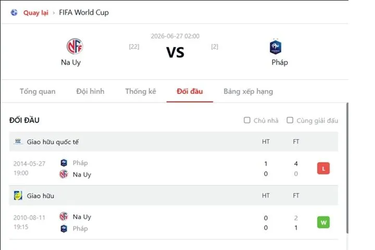375x250 pixels.
Task: Click the Giao hữu league icon
Action: [18, 195]
